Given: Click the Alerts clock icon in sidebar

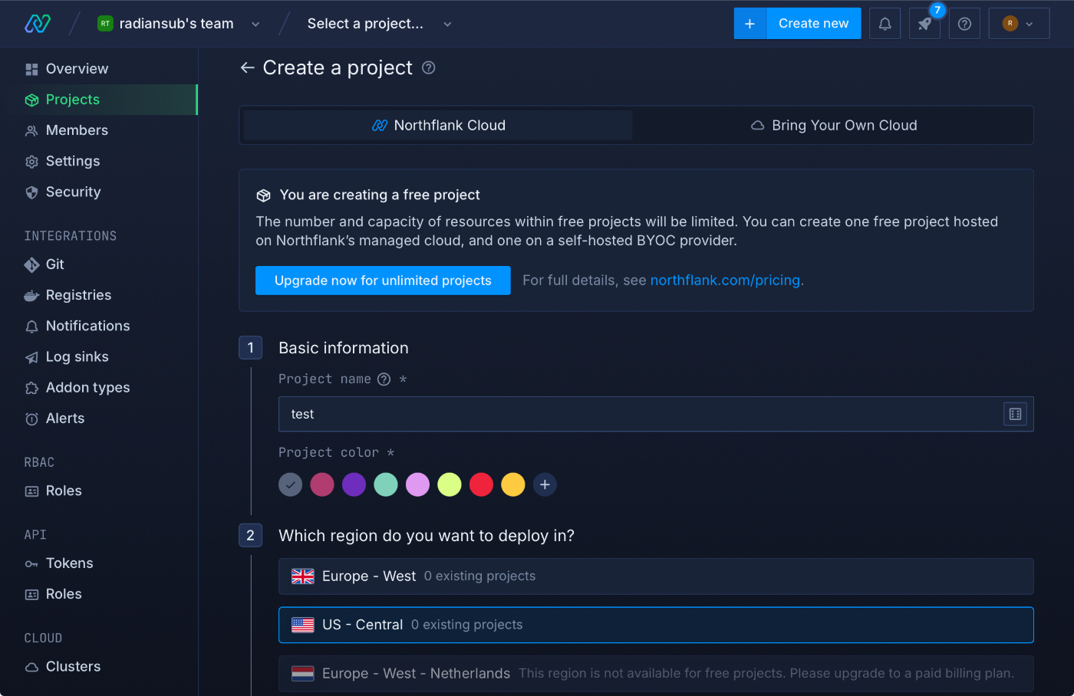Looking at the screenshot, I should point(31,419).
